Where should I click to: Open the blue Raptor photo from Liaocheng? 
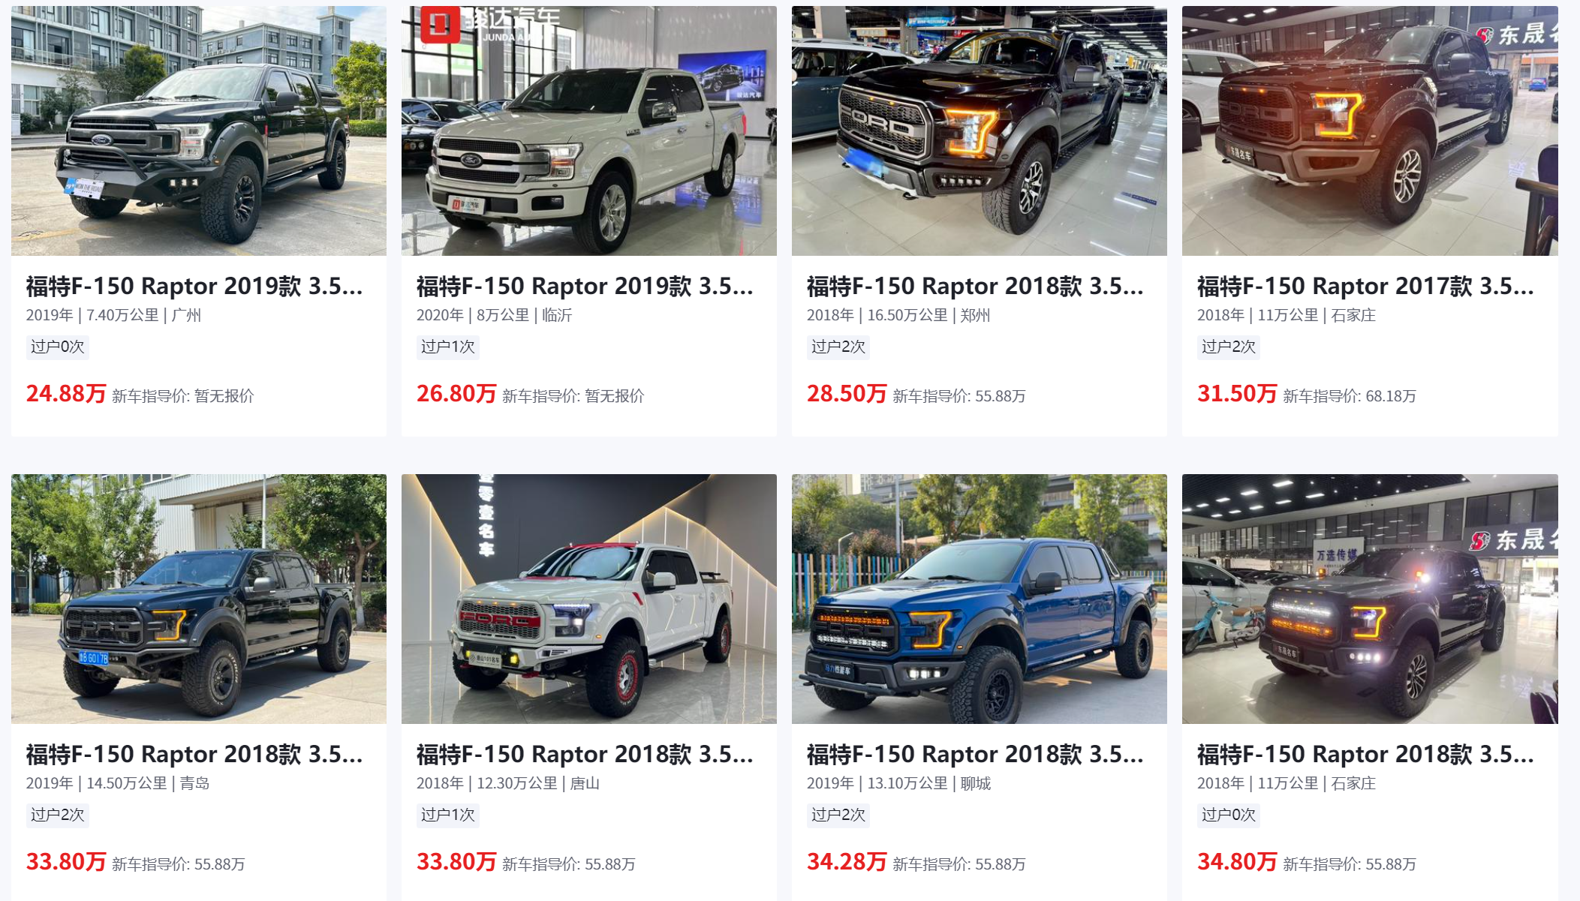coord(980,599)
